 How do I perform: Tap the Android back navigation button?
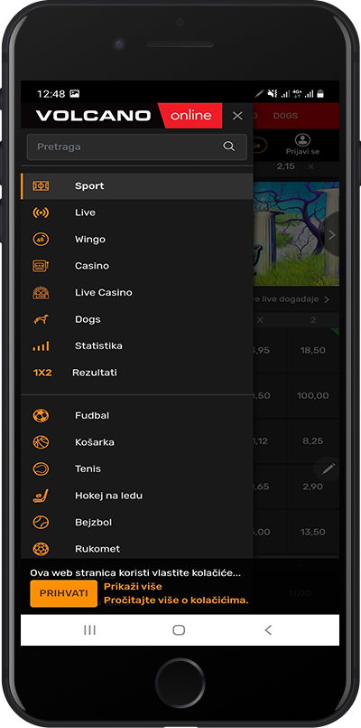pos(268,630)
